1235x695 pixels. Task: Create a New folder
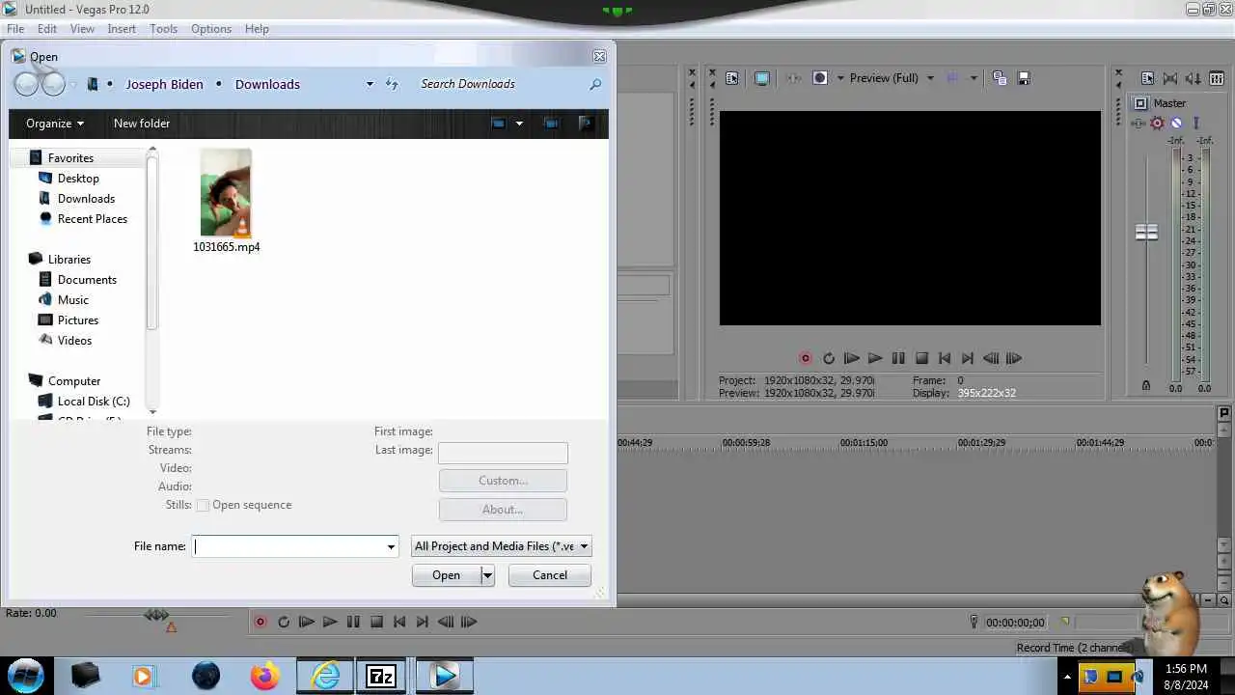tap(142, 124)
